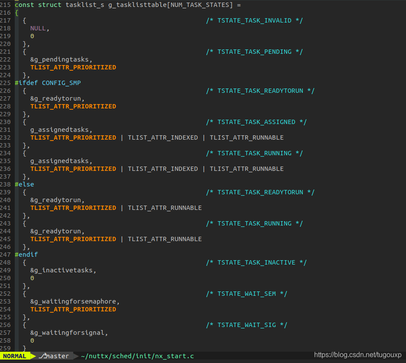This screenshot has width=406, height=363.
Task: Click TSTATE_WAIT_SEM comment
Action: pos(247,294)
